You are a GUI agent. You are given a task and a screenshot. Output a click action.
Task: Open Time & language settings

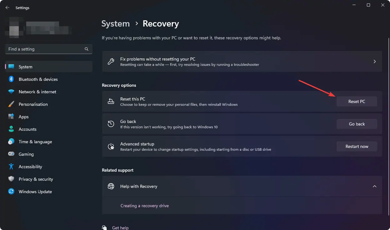(49, 142)
